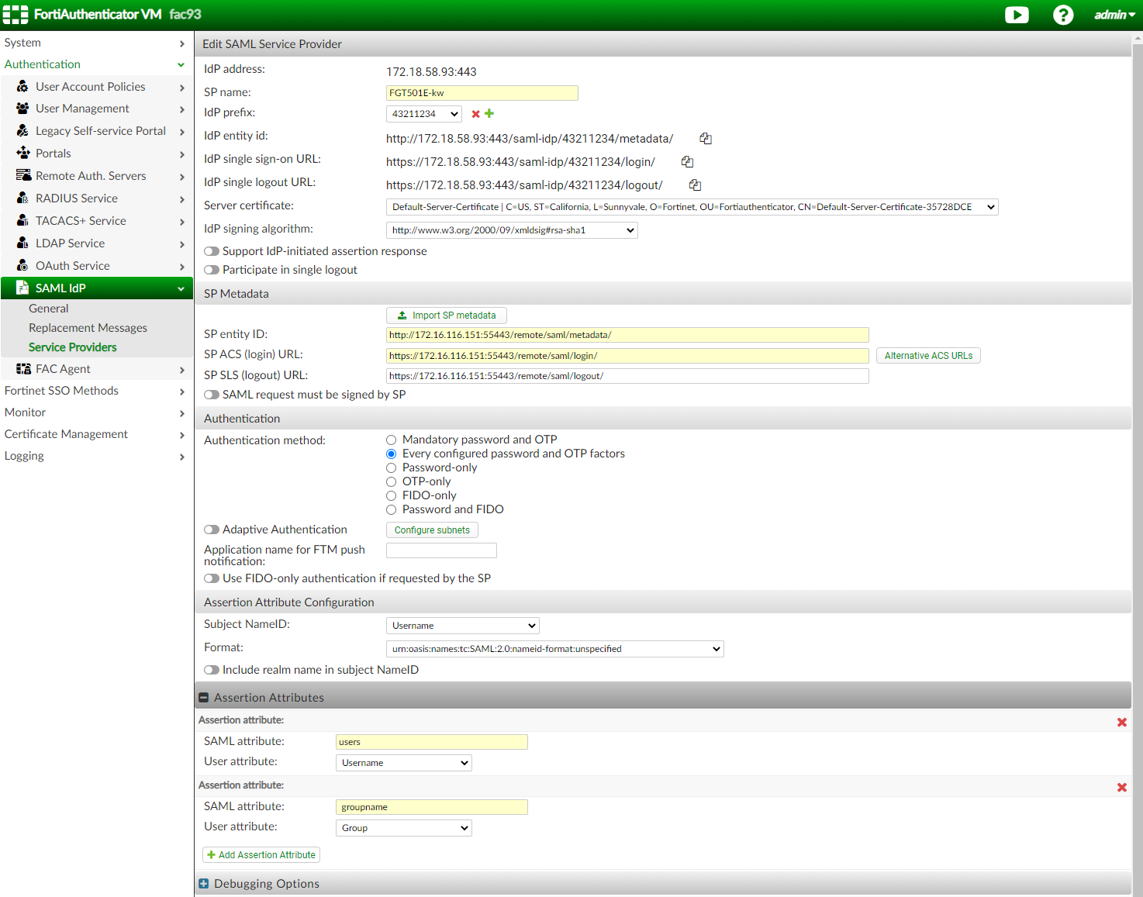Select the Password-only authentication method
This screenshot has height=897, width=1143.
click(392, 467)
